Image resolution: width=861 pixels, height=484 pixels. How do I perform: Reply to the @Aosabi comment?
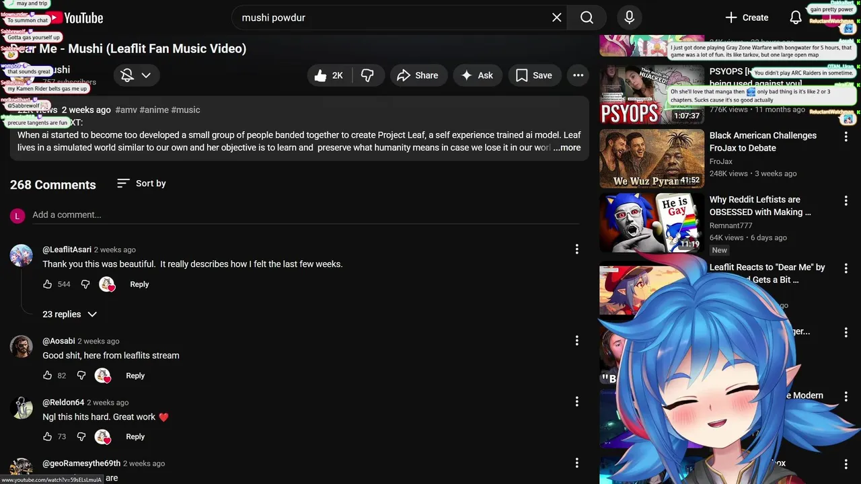pyautogui.click(x=135, y=376)
